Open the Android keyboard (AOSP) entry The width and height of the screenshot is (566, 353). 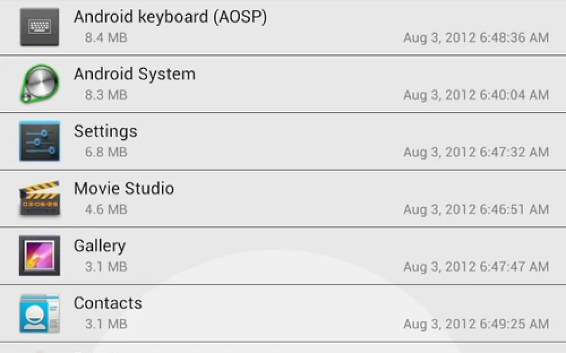click(170, 17)
